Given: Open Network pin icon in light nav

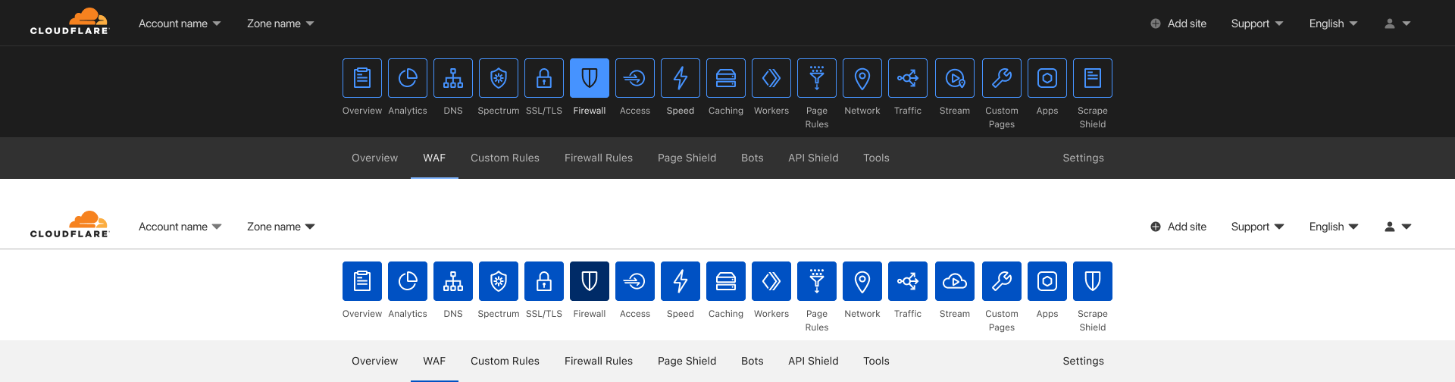Looking at the screenshot, I should (x=862, y=281).
